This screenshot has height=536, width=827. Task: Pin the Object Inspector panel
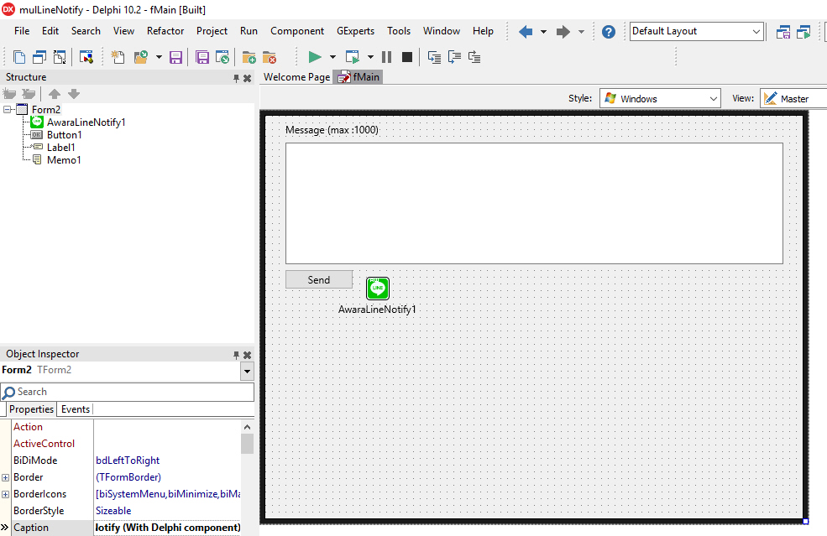(x=236, y=355)
